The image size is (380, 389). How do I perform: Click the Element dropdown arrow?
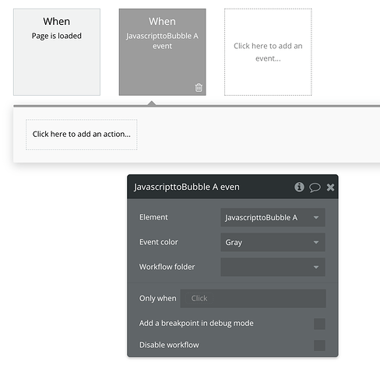click(316, 218)
